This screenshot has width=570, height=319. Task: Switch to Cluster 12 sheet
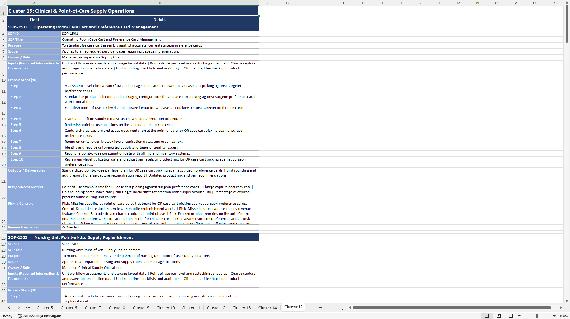216,308
